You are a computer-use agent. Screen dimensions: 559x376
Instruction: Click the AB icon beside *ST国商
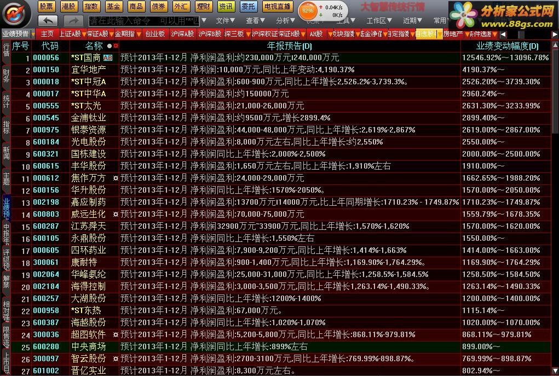point(108,57)
